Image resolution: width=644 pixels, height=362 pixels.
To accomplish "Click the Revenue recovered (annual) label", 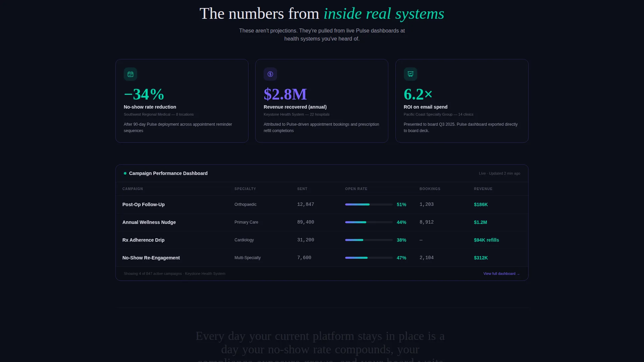I will pos(295,107).
